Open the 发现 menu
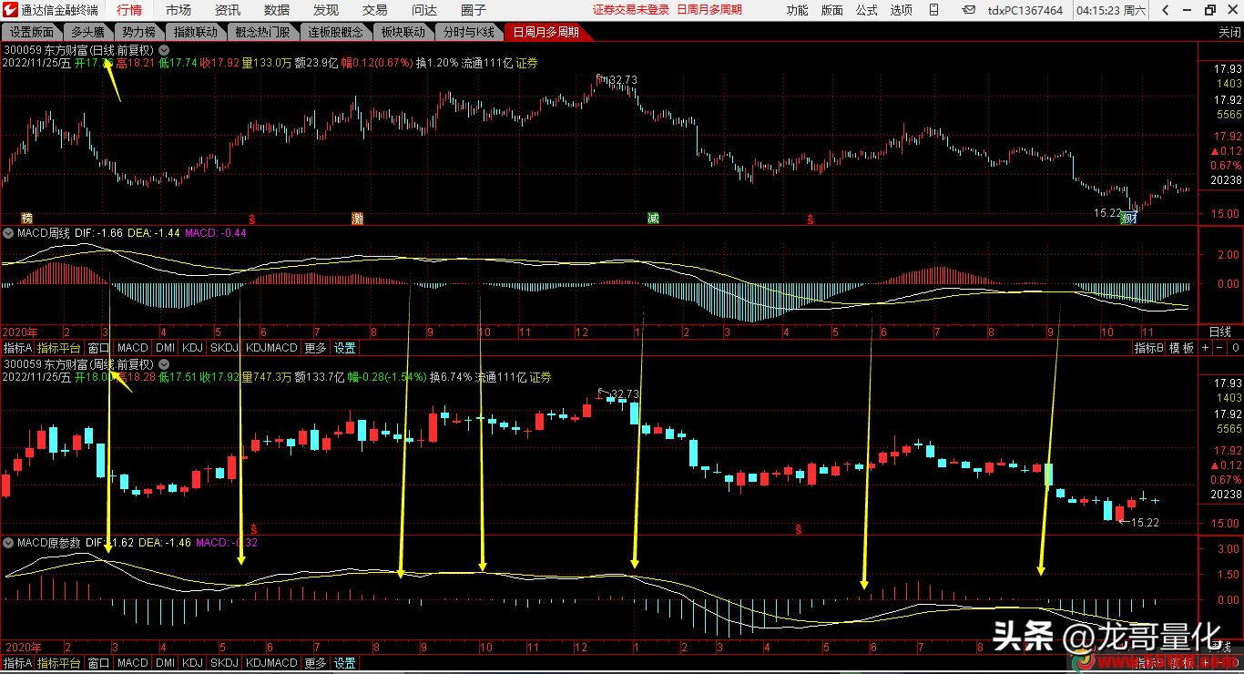Screen dimensions: 1244x674 [326, 10]
